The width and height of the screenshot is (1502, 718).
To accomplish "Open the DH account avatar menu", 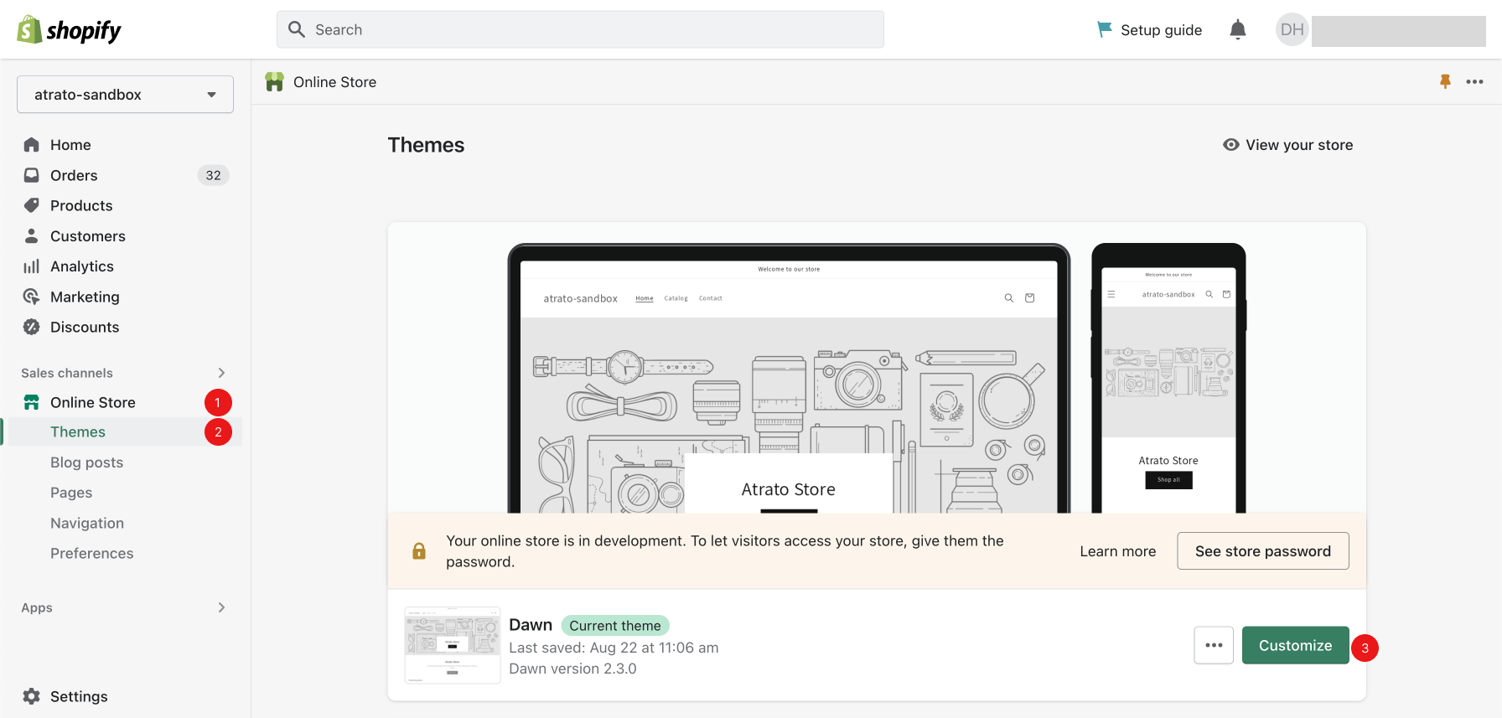I will (x=1292, y=30).
